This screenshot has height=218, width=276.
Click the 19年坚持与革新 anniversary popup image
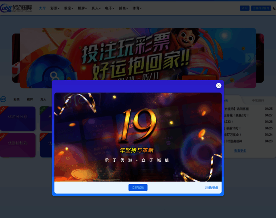138,137
